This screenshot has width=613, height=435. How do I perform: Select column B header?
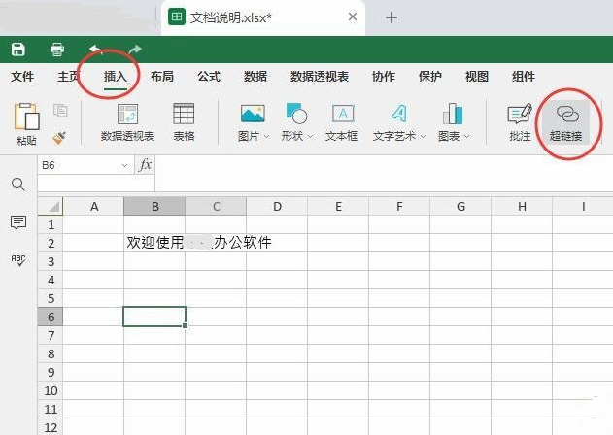click(x=154, y=206)
